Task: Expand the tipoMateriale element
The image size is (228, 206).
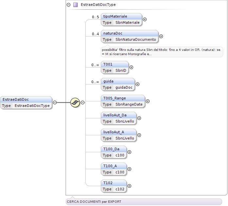Action: click(x=145, y=20)
